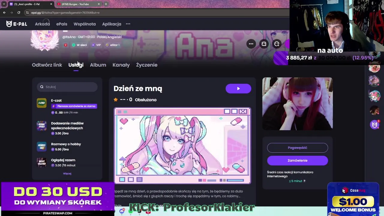Click the red location pin badge
The width and height of the screenshot is (384, 216).
[65, 45]
